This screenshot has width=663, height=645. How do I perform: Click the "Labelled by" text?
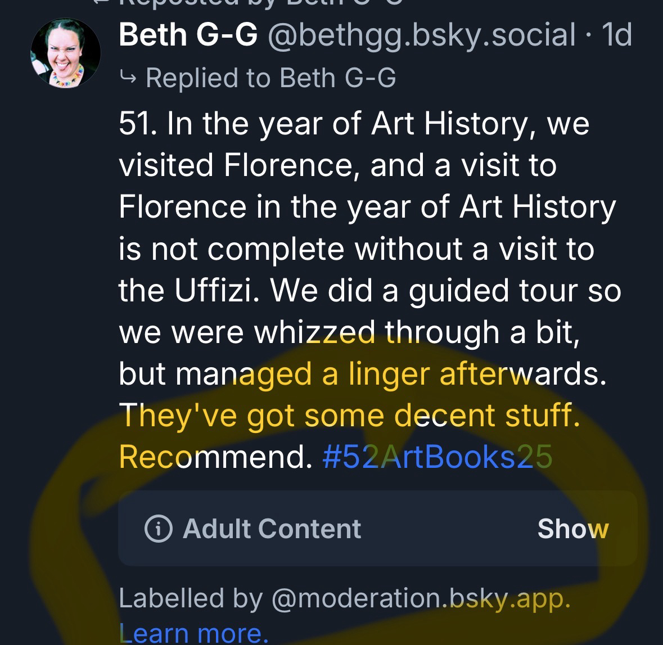191,598
